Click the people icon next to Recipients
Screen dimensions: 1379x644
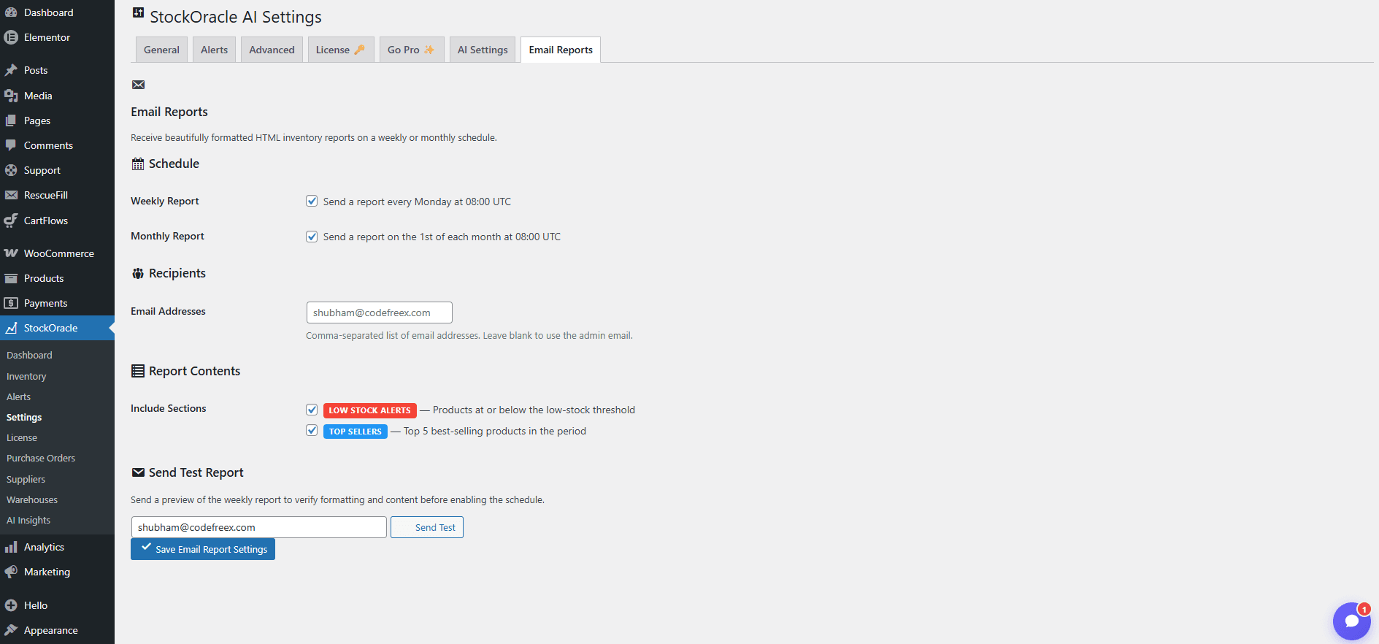(x=138, y=274)
